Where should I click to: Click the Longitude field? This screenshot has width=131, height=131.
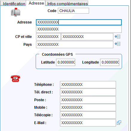[110, 62]
